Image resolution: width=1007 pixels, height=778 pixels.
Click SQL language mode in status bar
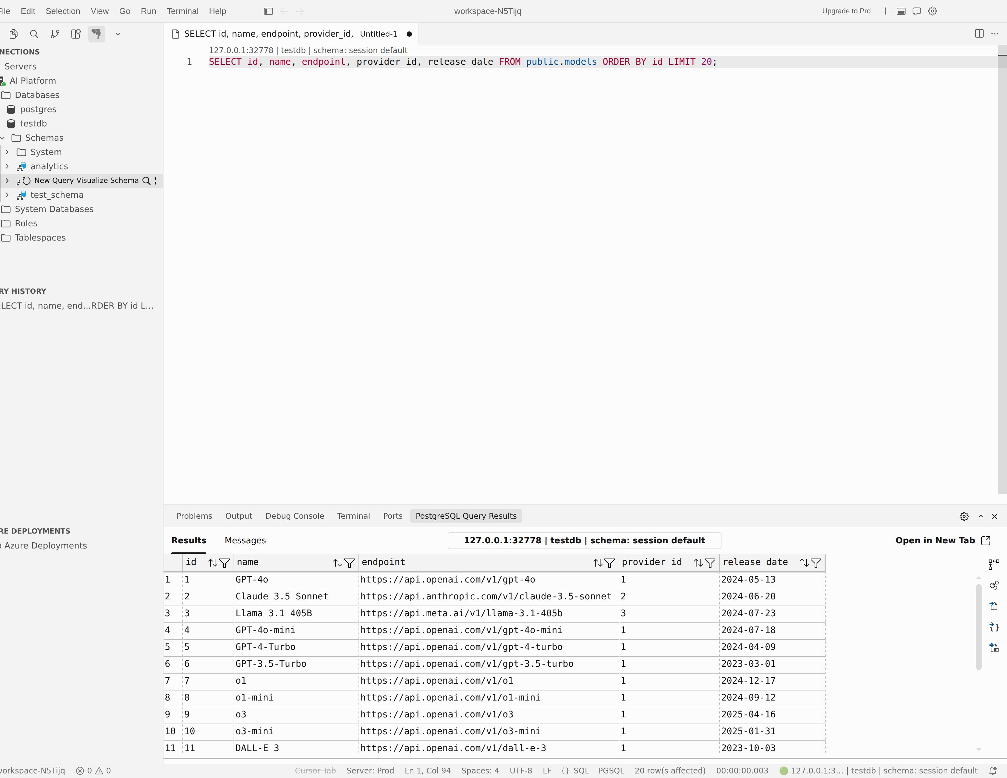[x=581, y=771]
